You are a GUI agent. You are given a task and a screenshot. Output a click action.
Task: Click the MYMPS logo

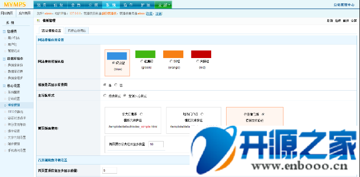pos(15,4)
